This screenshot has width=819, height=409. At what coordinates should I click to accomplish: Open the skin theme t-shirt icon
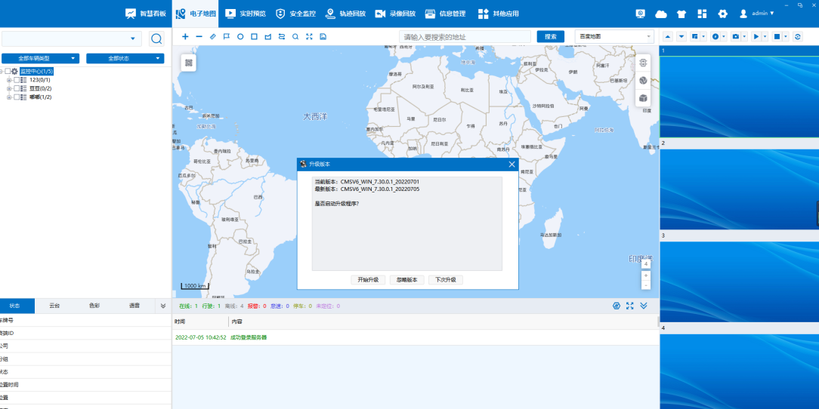(x=681, y=14)
